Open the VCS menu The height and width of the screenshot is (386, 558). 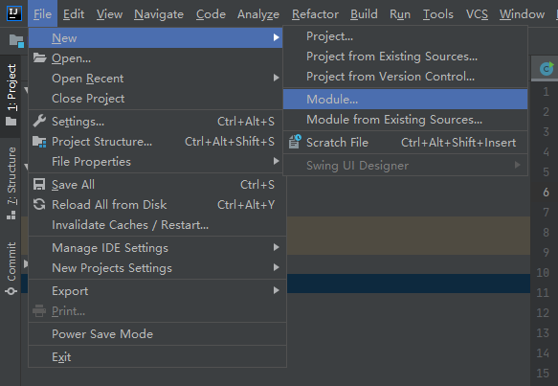(x=477, y=14)
